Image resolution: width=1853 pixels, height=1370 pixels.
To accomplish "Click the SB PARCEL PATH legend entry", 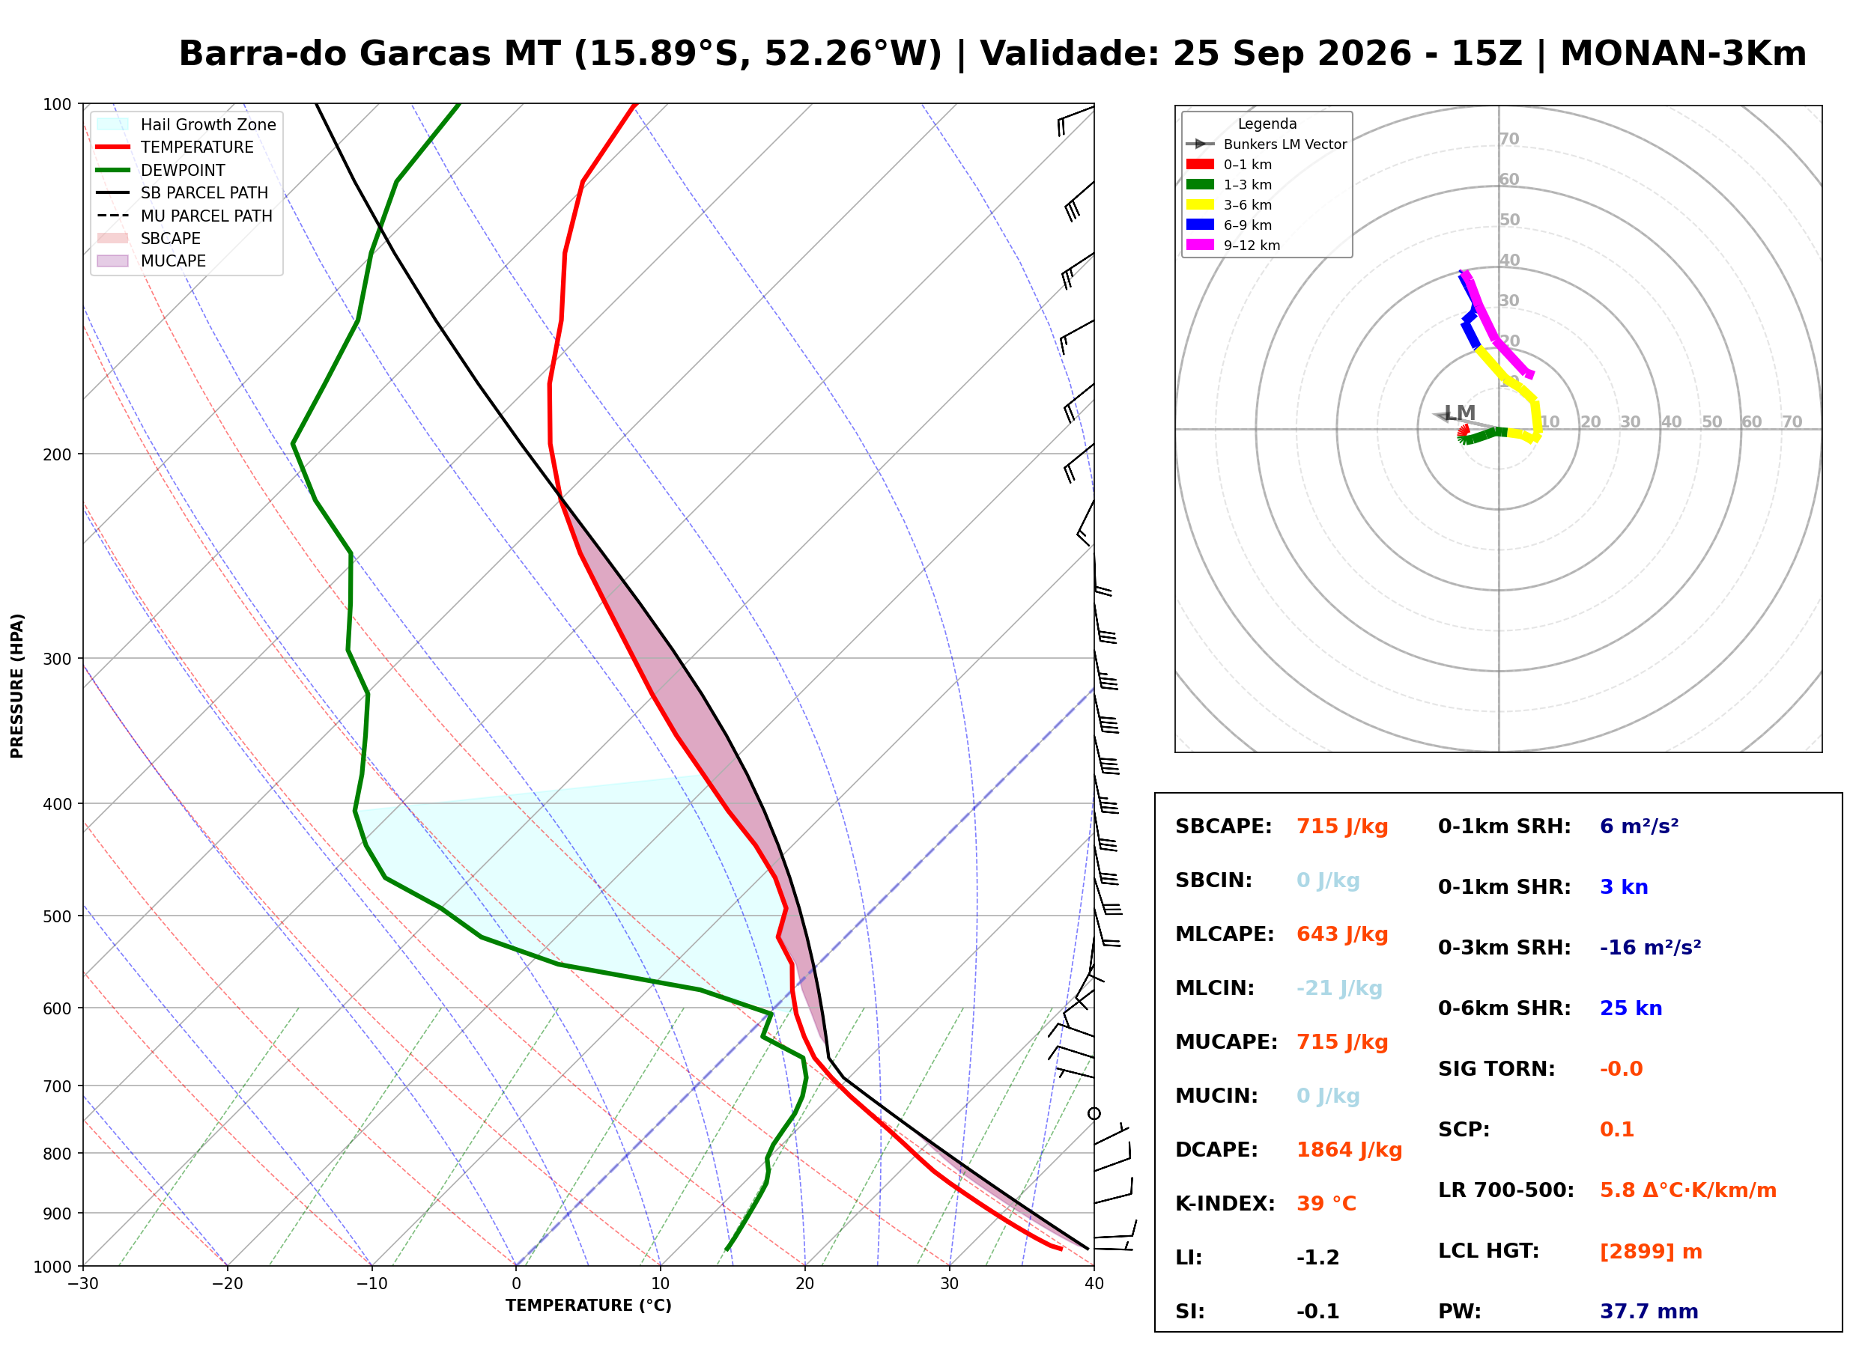I will 183,192.
